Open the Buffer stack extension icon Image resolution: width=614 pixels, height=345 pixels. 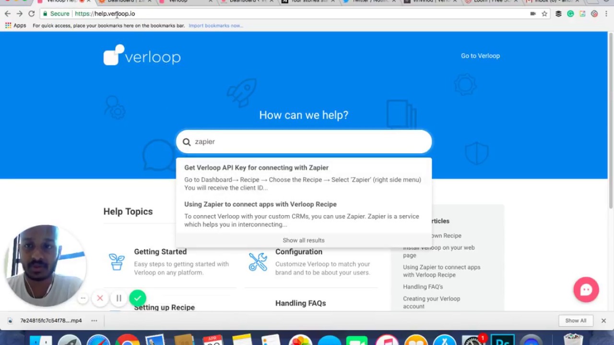click(558, 14)
